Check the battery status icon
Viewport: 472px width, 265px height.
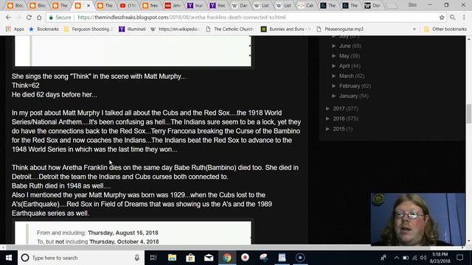click(x=406, y=258)
